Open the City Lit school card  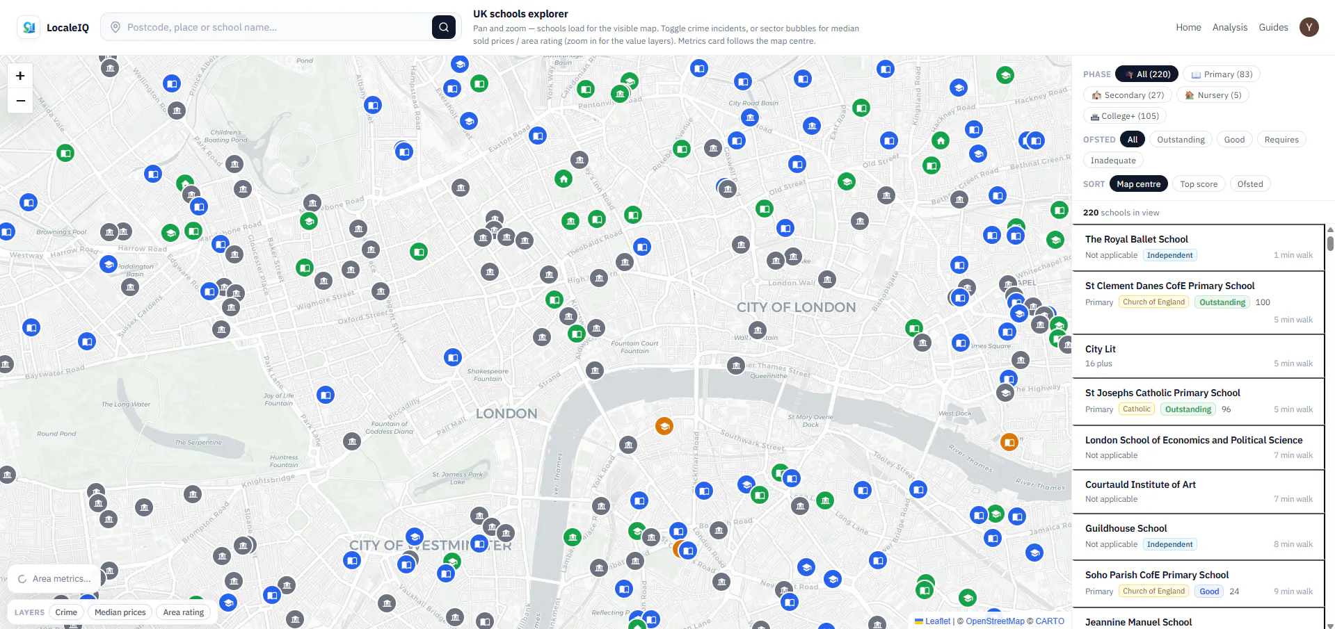point(1199,356)
